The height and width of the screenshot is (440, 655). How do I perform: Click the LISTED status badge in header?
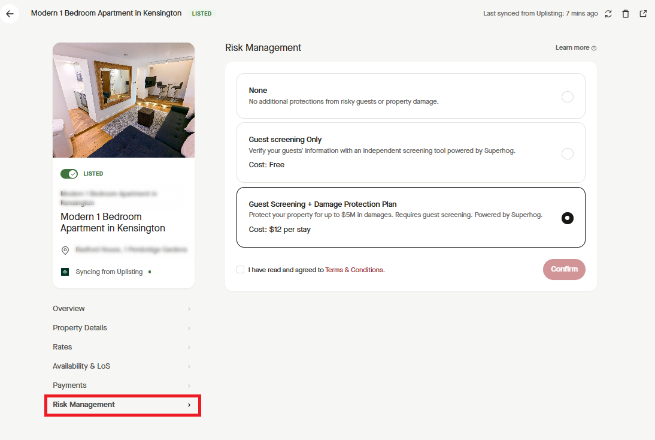tap(201, 13)
